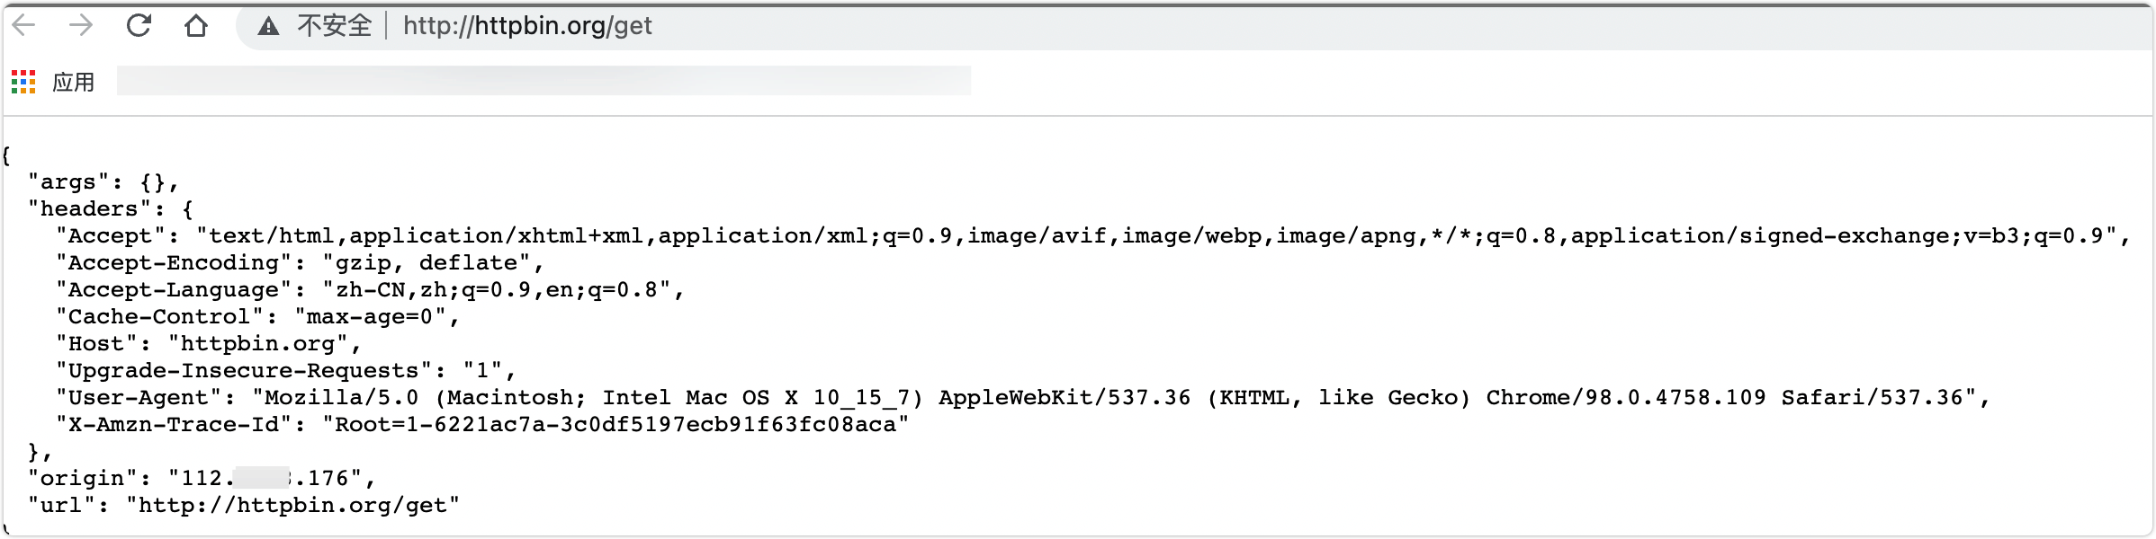Go to the home page

point(196,26)
